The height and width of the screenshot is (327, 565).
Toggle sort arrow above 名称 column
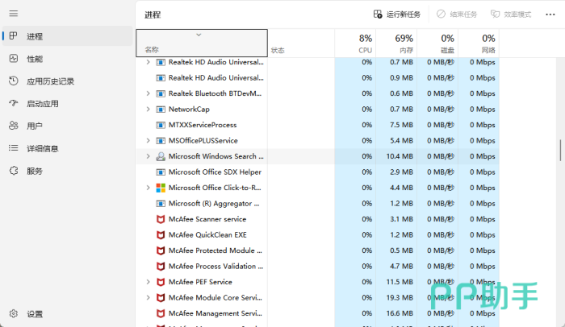199,35
